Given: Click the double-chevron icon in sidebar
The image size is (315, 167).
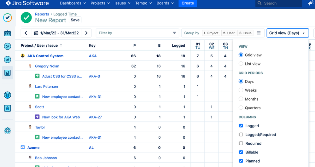Looking at the screenshot, I should (x=8, y=46).
